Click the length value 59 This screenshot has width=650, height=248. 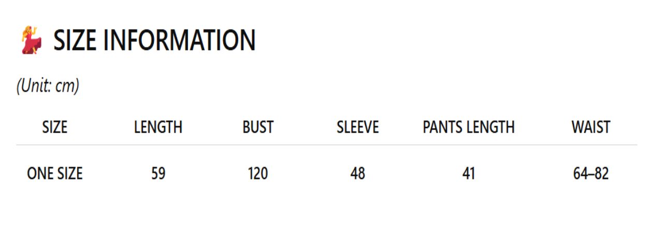(x=158, y=174)
